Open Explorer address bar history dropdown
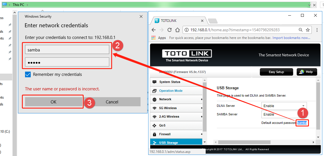The height and width of the screenshot is (156, 324). 309,5
